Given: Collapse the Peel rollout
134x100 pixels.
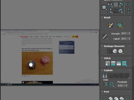Looking at the screenshot, I should pyautogui.click(x=102, y=92).
